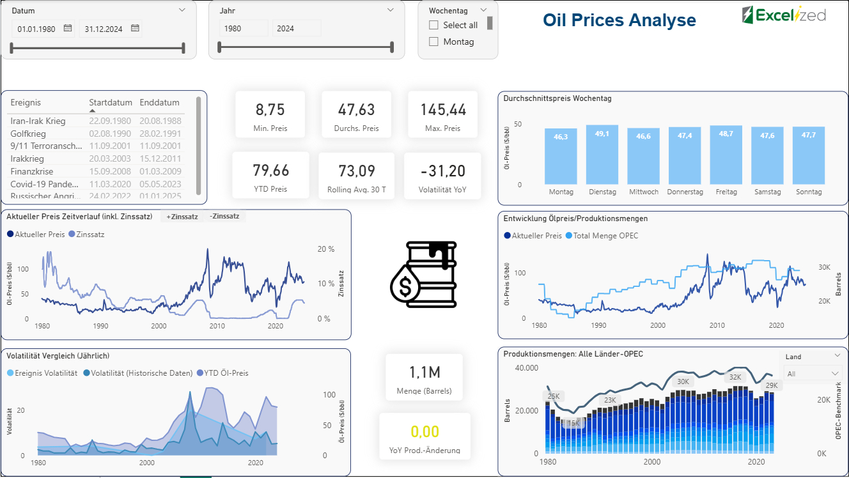Viewport: 849px width, 478px height.
Task: Click the Donnerstag bar 47,4
Action: pos(685,156)
